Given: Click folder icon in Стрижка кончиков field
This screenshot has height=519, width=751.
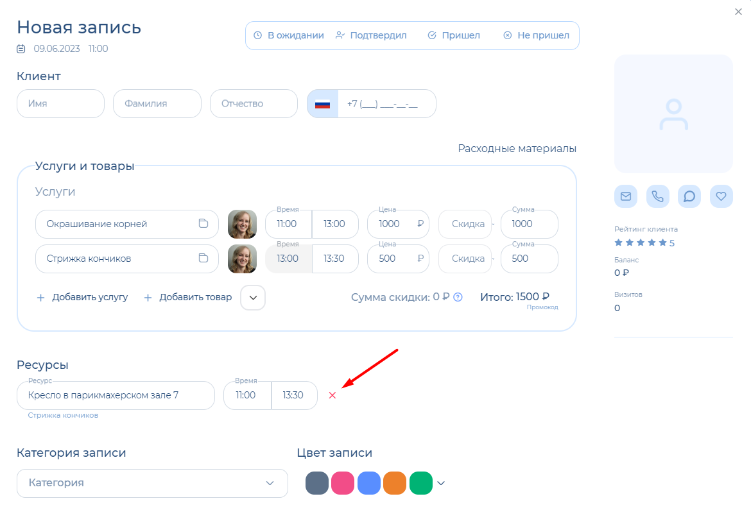Looking at the screenshot, I should click(x=203, y=259).
